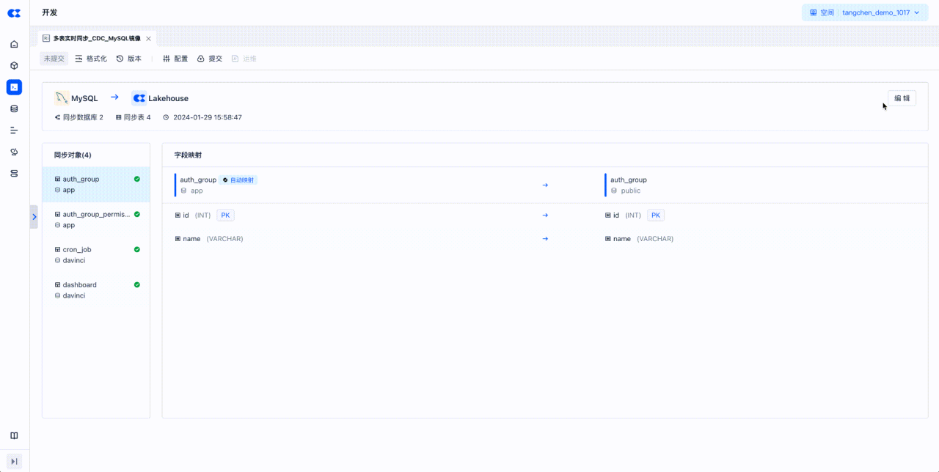Open the database icon in left sidebar
939x472 pixels.
(x=14, y=108)
